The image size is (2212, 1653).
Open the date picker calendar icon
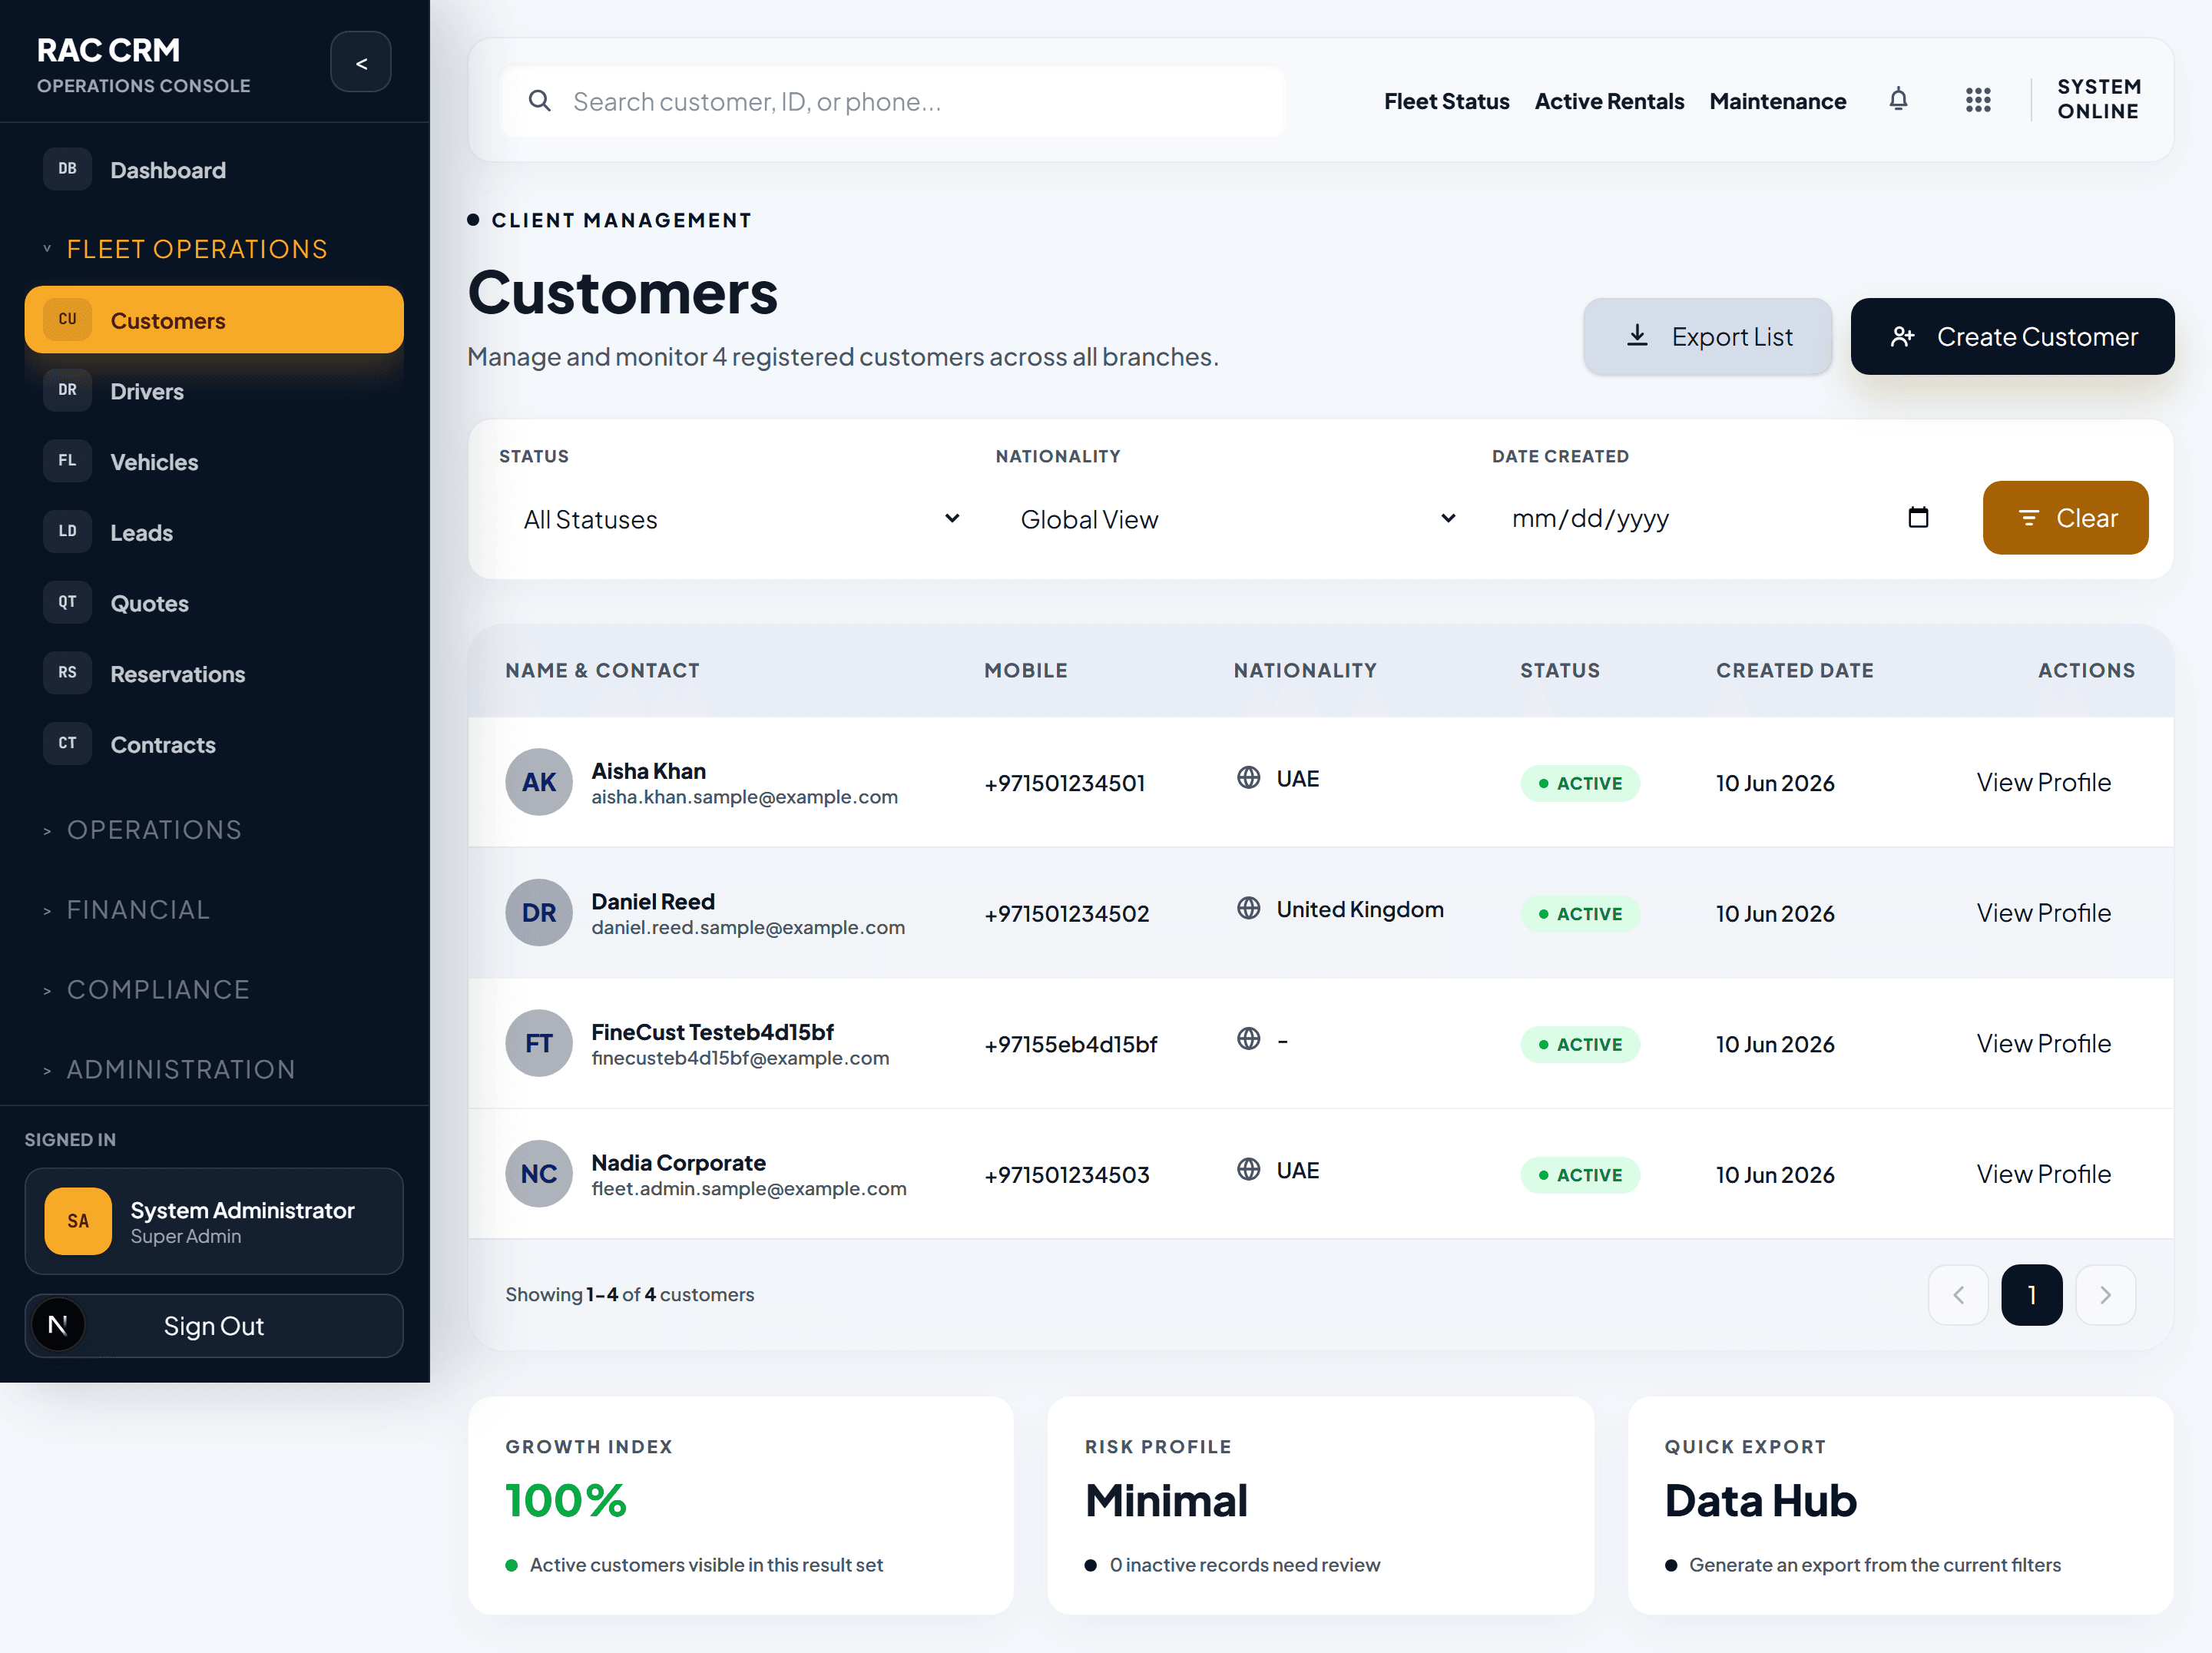(x=1918, y=517)
